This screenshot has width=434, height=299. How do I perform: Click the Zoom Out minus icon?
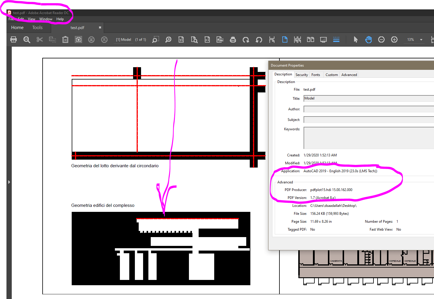point(381,39)
